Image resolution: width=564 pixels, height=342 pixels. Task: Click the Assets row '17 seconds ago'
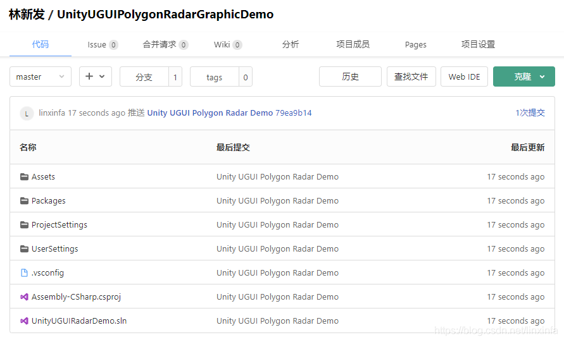coord(516,177)
